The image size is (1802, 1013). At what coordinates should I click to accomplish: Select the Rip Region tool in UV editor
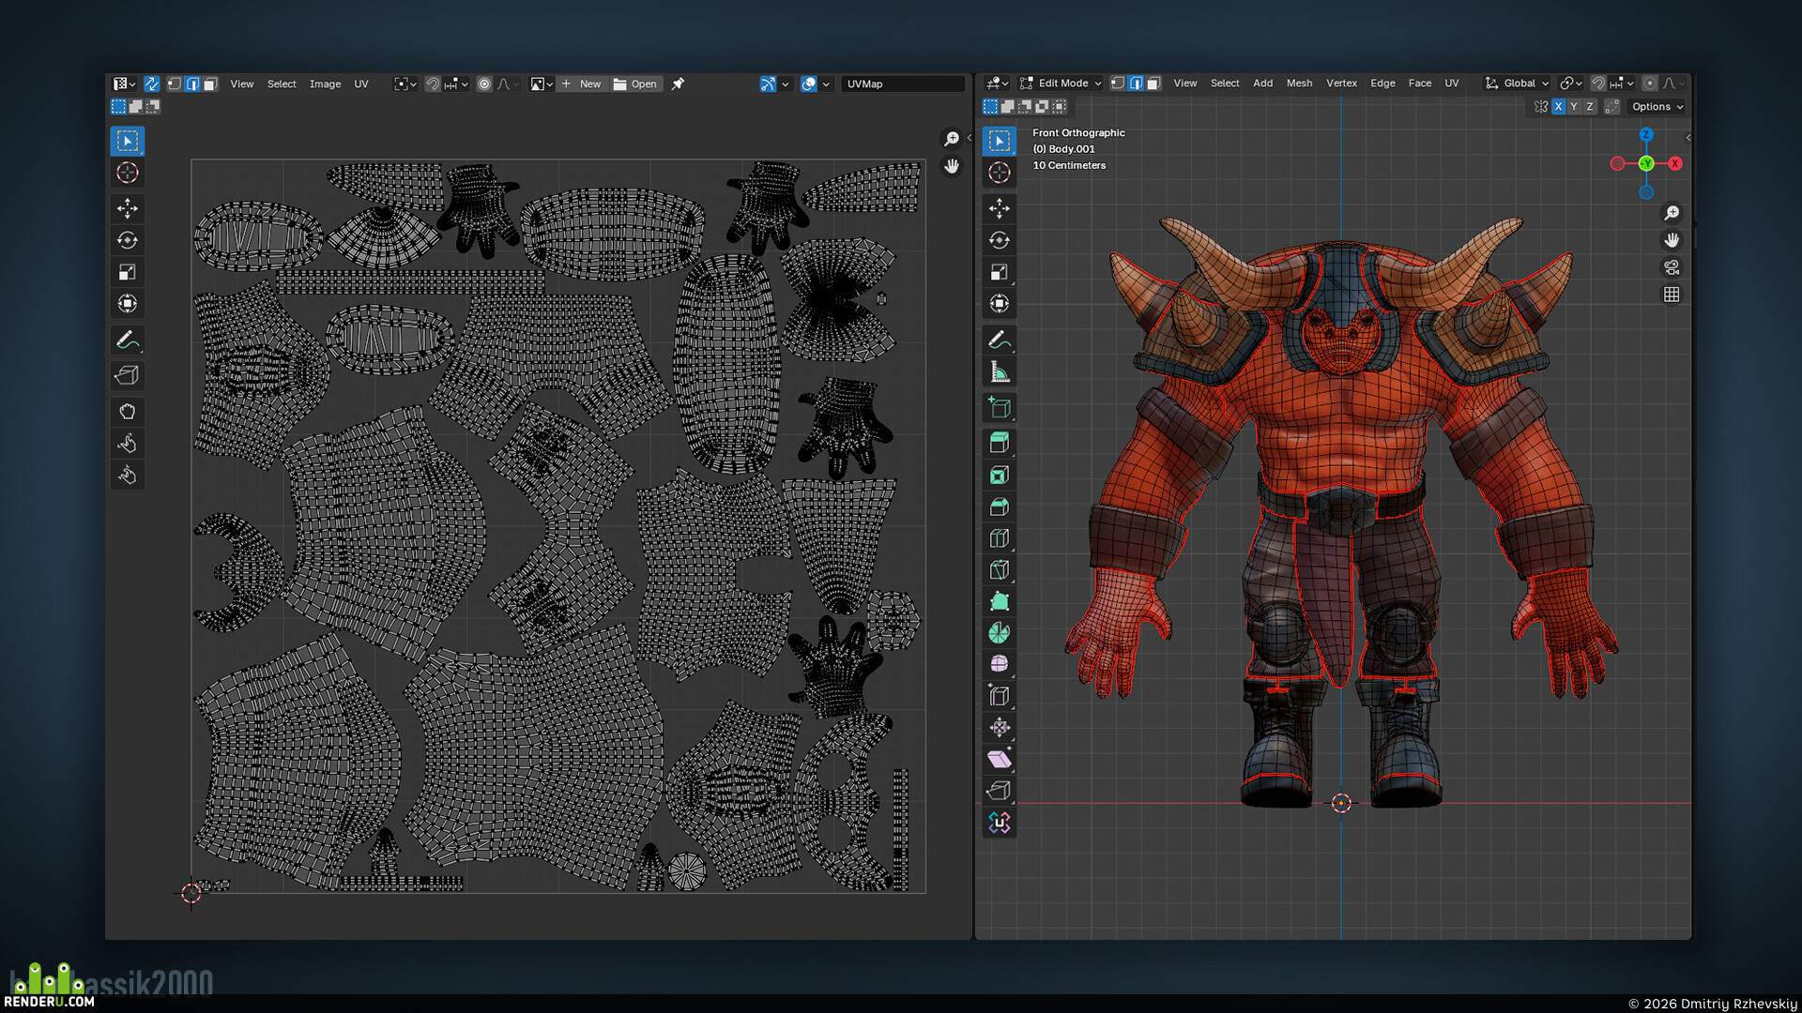(x=128, y=376)
